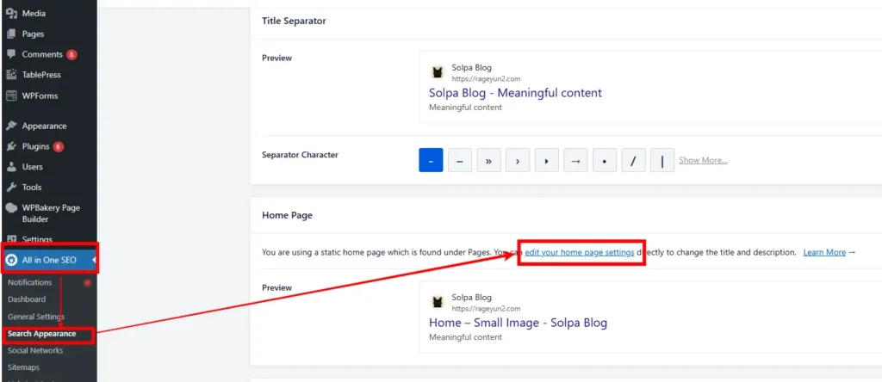
Task: Select the single angle › separator
Action: coord(518,160)
